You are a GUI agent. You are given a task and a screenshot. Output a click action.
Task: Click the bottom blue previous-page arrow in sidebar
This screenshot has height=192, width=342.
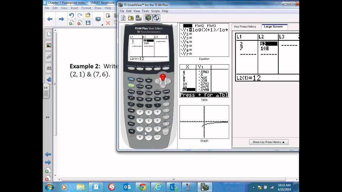[x=48, y=154]
